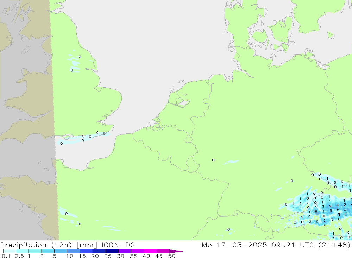
Task: Click the 0.5–1 mm legend color swatch
Action: (22, 251)
